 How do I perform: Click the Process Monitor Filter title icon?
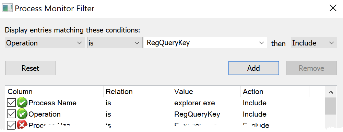point(7,8)
